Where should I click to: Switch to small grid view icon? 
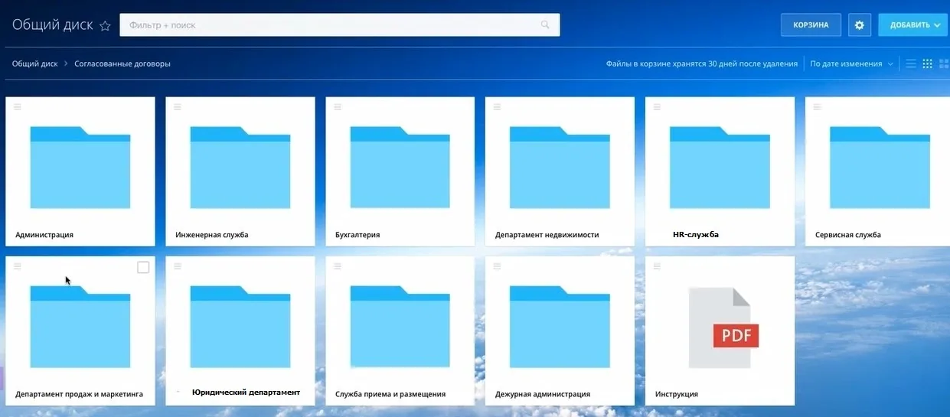click(927, 64)
